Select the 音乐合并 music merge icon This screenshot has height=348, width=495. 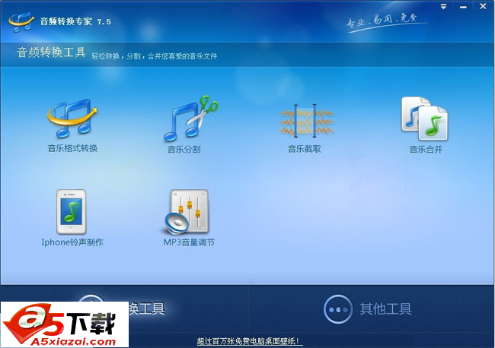point(425,119)
